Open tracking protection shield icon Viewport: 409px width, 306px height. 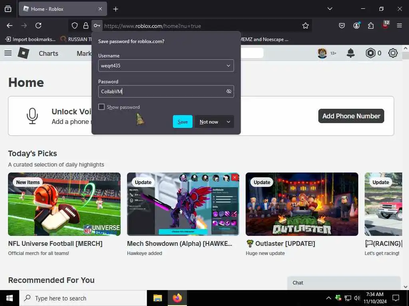click(75, 25)
